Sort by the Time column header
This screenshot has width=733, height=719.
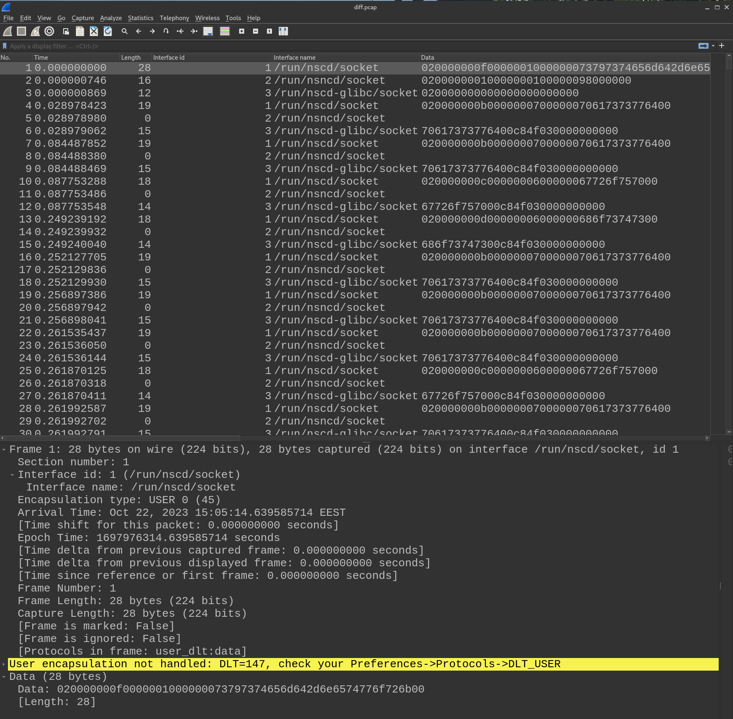pos(77,57)
